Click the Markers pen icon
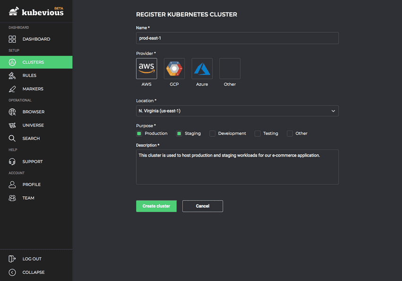The width and height of the screenshot is (402, 281). click(13, 89)
